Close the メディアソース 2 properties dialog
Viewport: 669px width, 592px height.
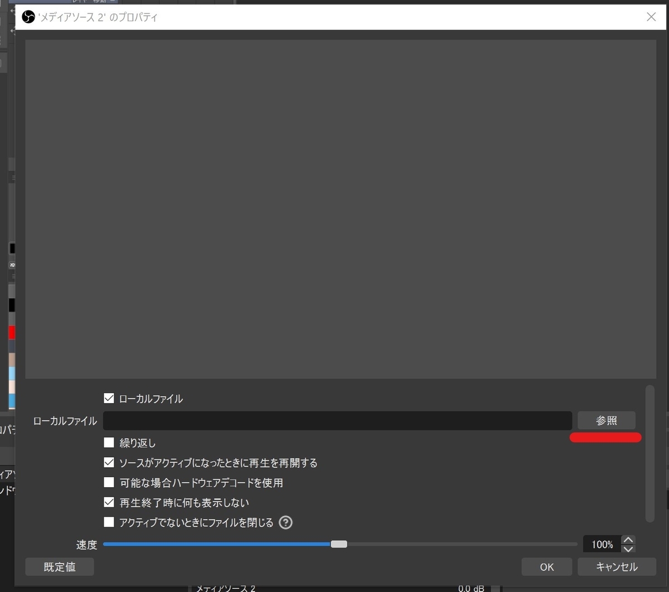(x=651, y=17)
